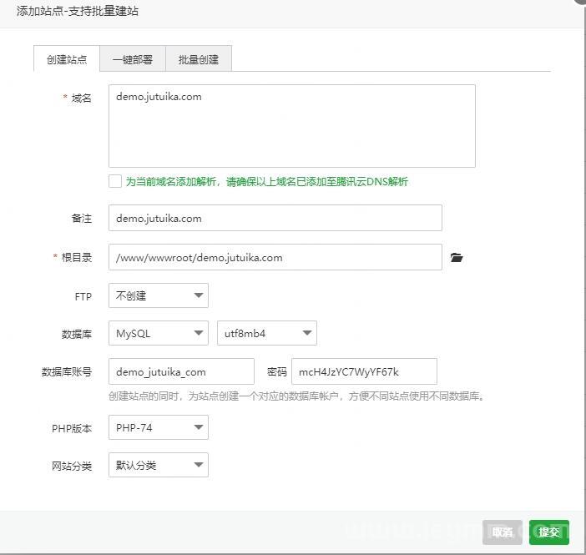The width and height of the screenshot is (586, 555).
Task: Open the folder browser for root directory
Action: [x=456, y=258]
